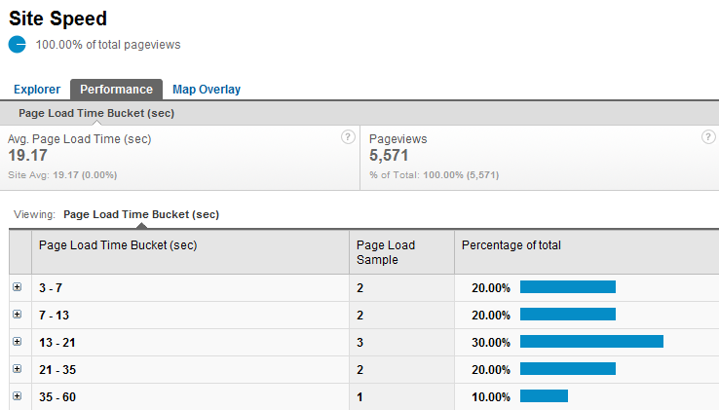Click help icon beside Avg. Page Load Time
Image resolution: width=719 pixels, height=410 pixels.
[x=347, y=137]
